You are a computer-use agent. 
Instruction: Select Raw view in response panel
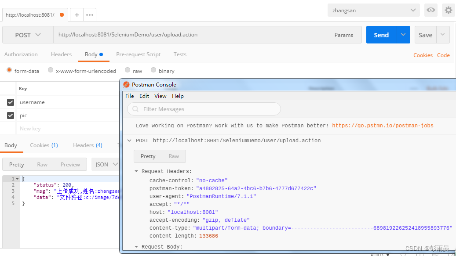point(42,164)
